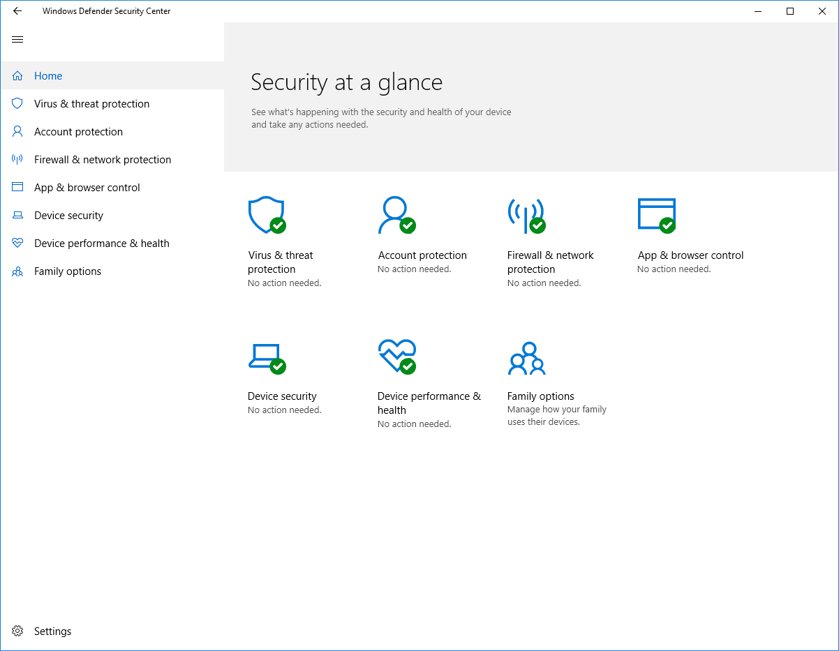Viewport: 839px width, 651px height.
Task: Click the Family options people tile icon
Action: 526,358
